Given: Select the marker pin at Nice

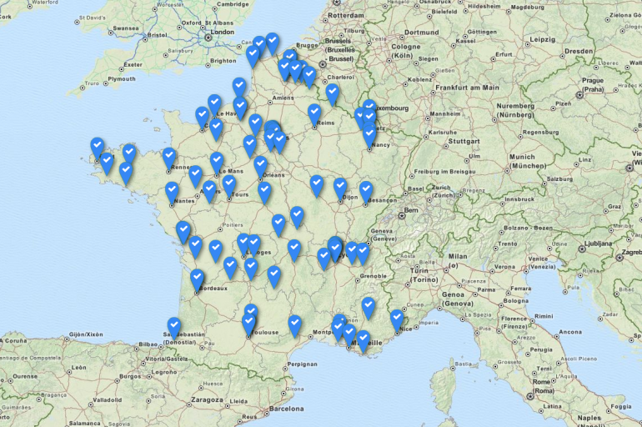Looking at the screenshot, I should pos(397,319).
